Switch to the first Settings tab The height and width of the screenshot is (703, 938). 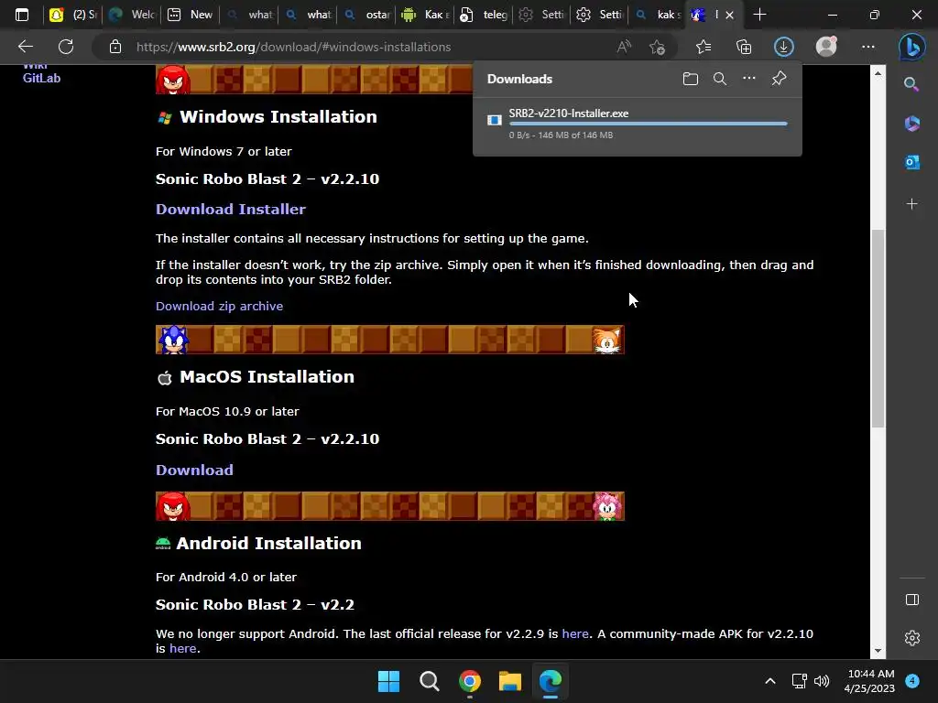tap(541, 15)
